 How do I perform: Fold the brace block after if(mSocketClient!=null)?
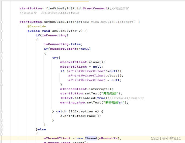(x=2, y=53)
